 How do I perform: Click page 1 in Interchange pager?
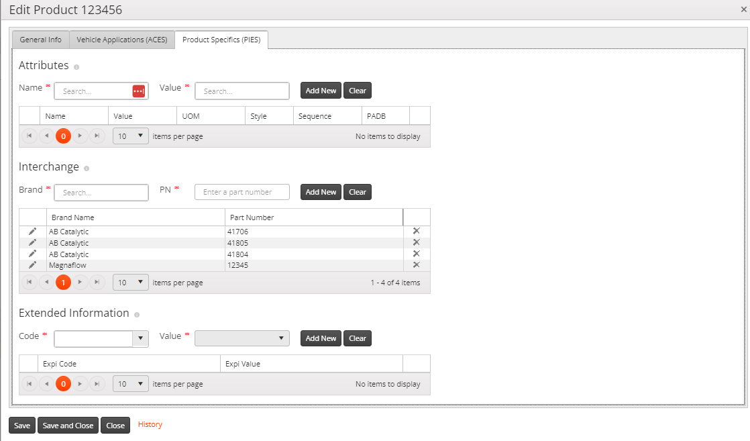click(x=63, y=283)
